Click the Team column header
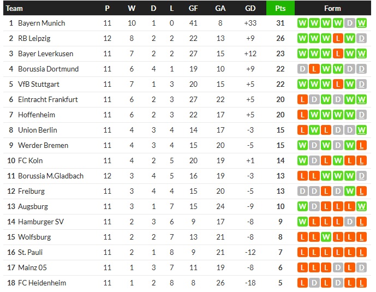This screenshot has height=292, width=376. point(15,8)
